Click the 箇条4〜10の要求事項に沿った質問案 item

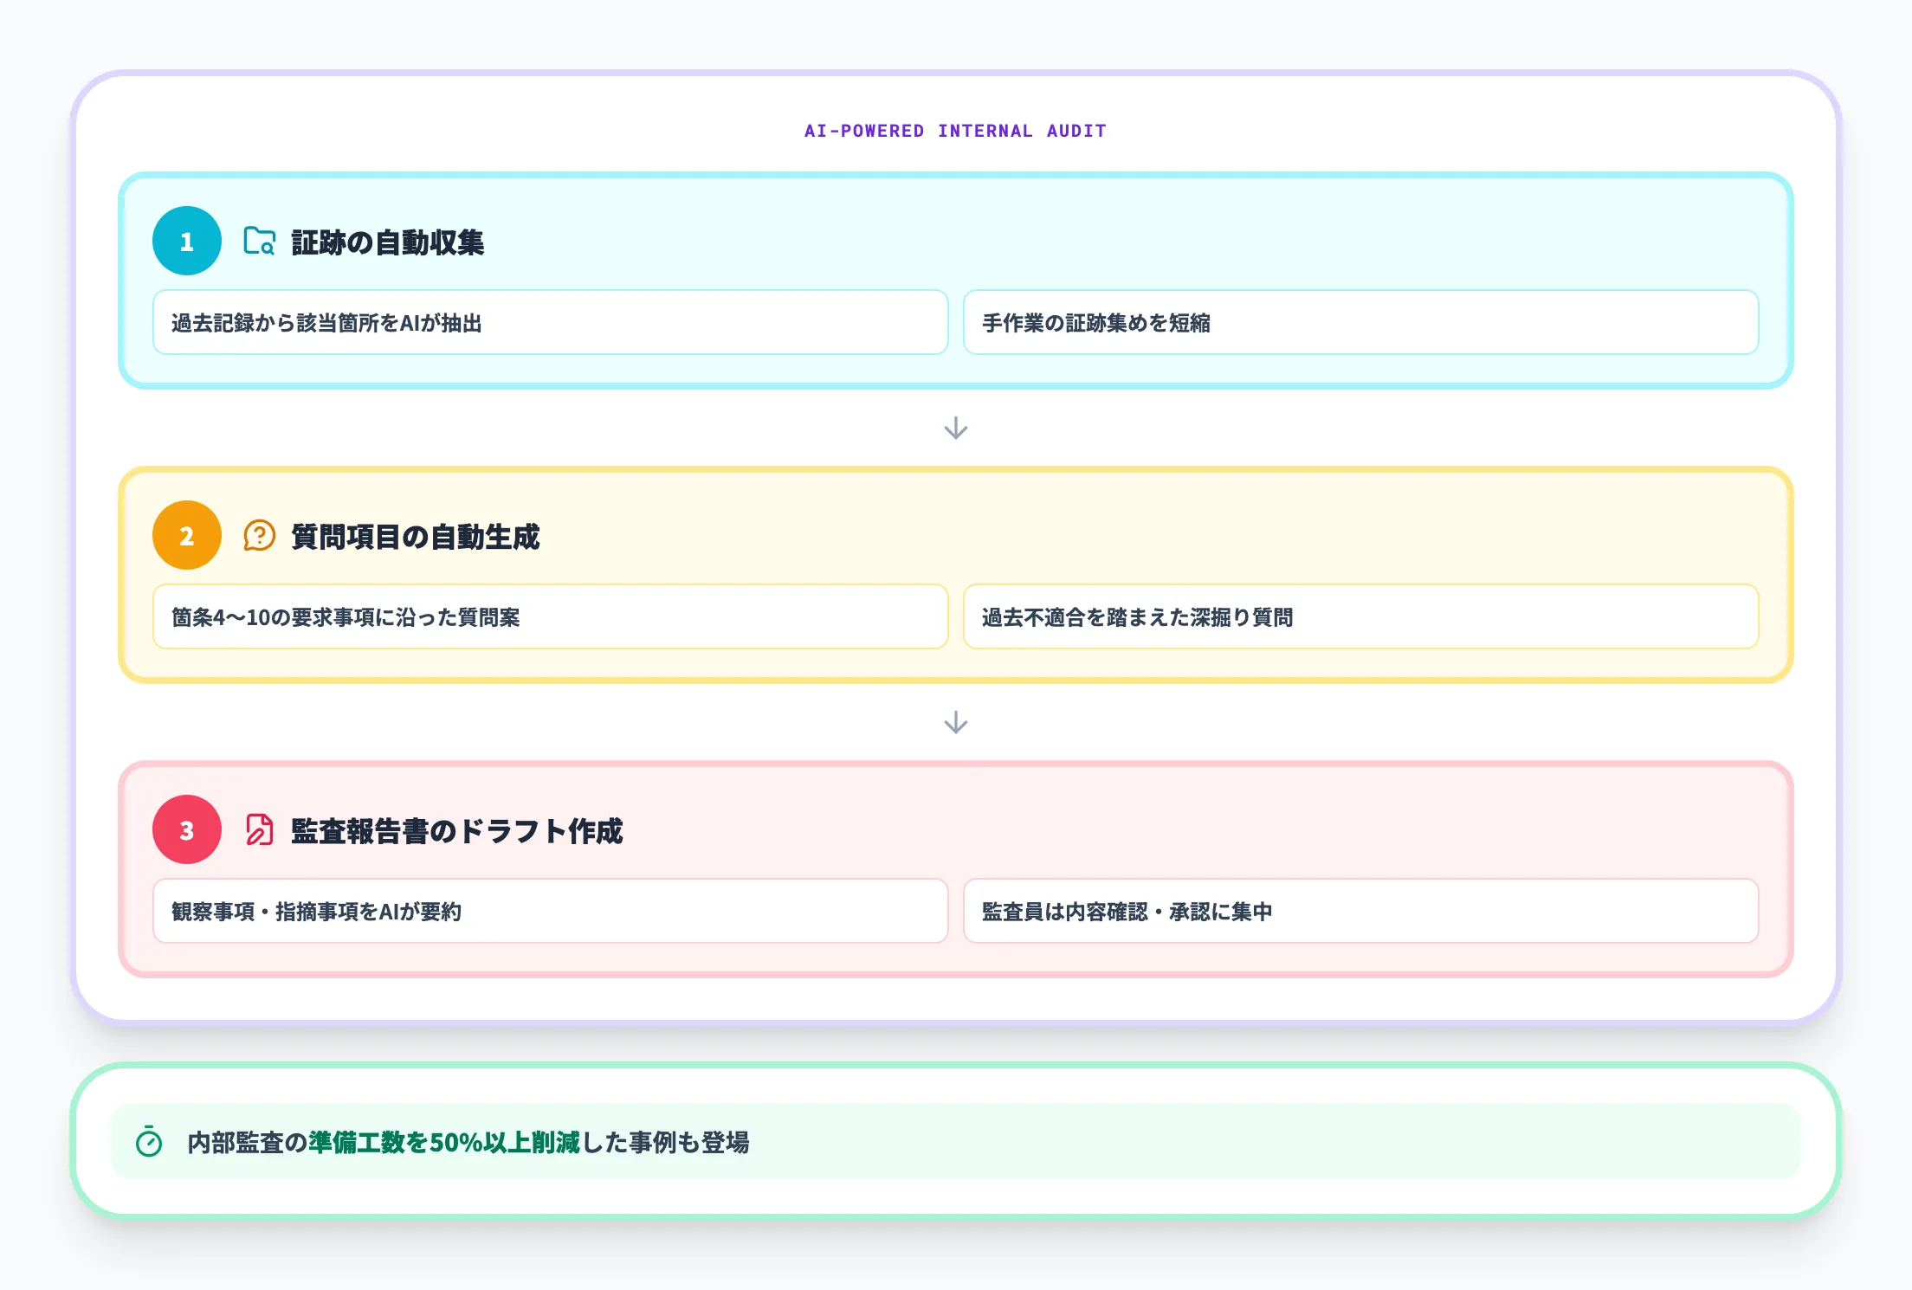550,617
